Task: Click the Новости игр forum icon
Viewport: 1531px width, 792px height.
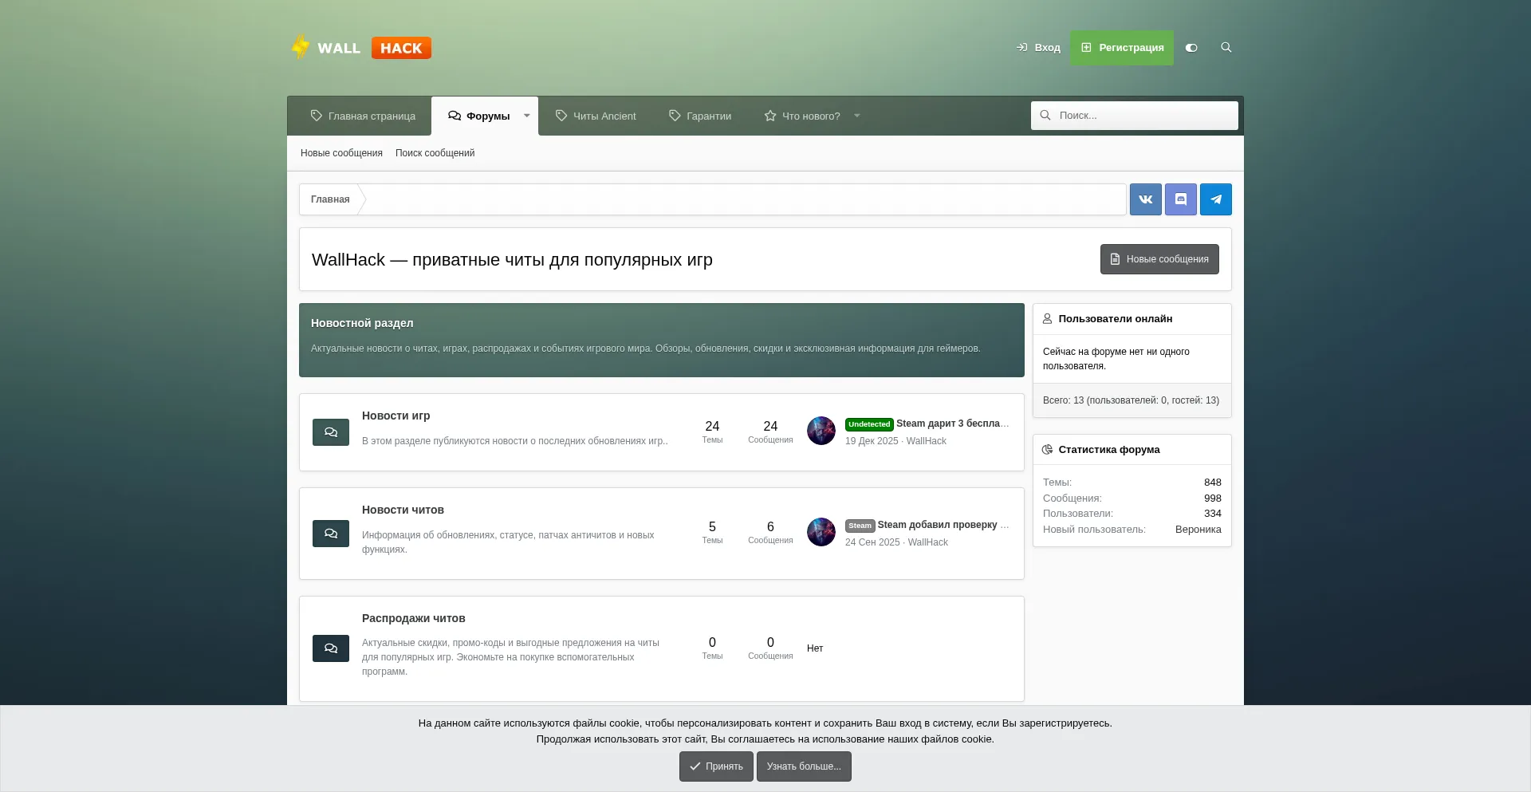Action: coord(331,432)
